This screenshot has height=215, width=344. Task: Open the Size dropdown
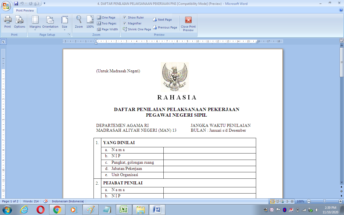(x=64, y=23)
